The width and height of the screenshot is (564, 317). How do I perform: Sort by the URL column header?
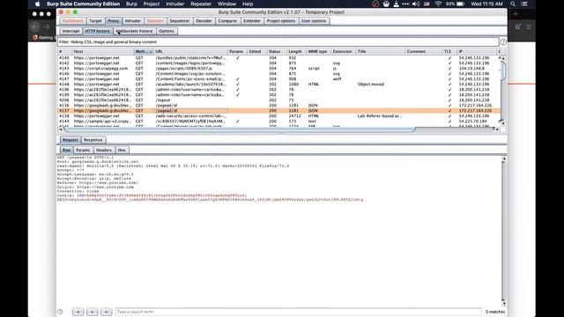click(x=190, y=51)
